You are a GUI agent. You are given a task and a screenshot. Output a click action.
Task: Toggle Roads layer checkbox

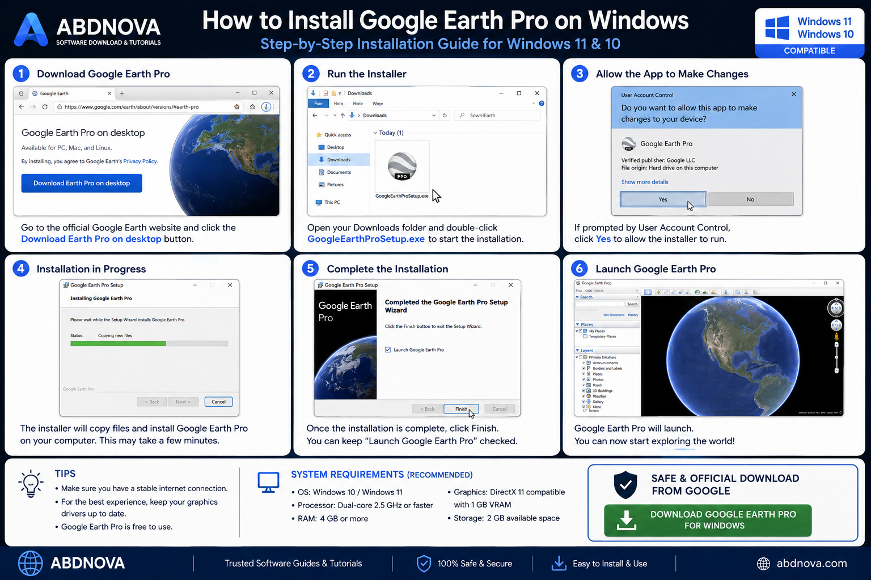pos(584,385)
